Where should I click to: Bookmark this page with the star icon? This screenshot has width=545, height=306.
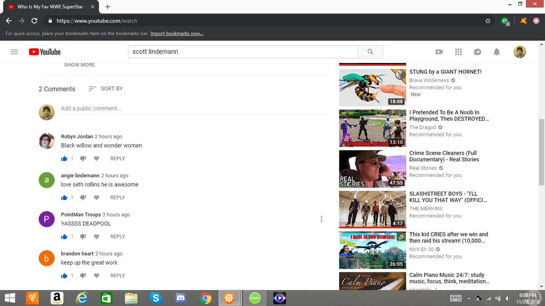488,21
